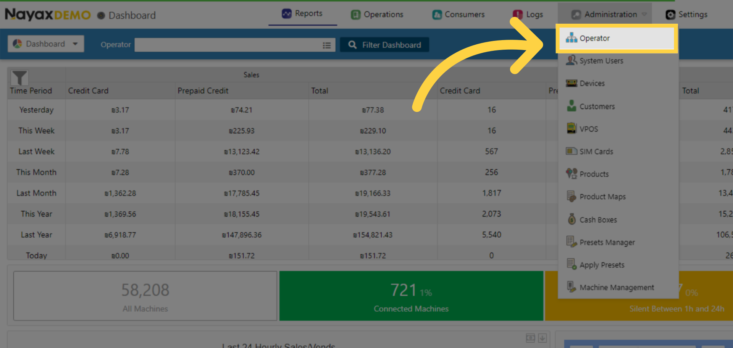
Task: Click the Cash Boxes money bag icon
Action: pos(572,219)
